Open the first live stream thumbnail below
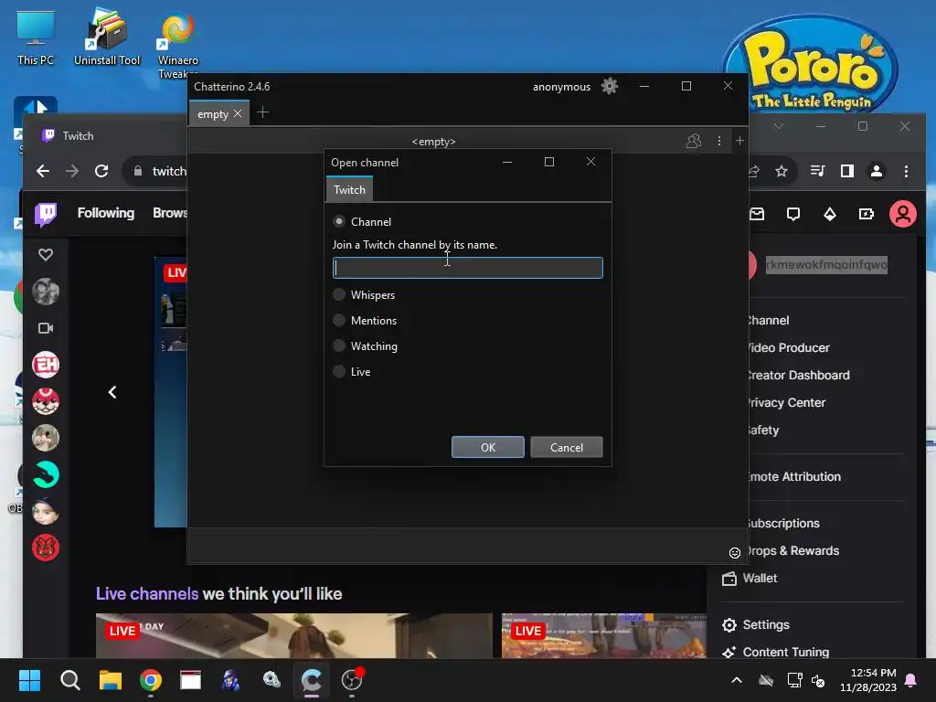The image size is (936, 702). [x=293, y=635]
